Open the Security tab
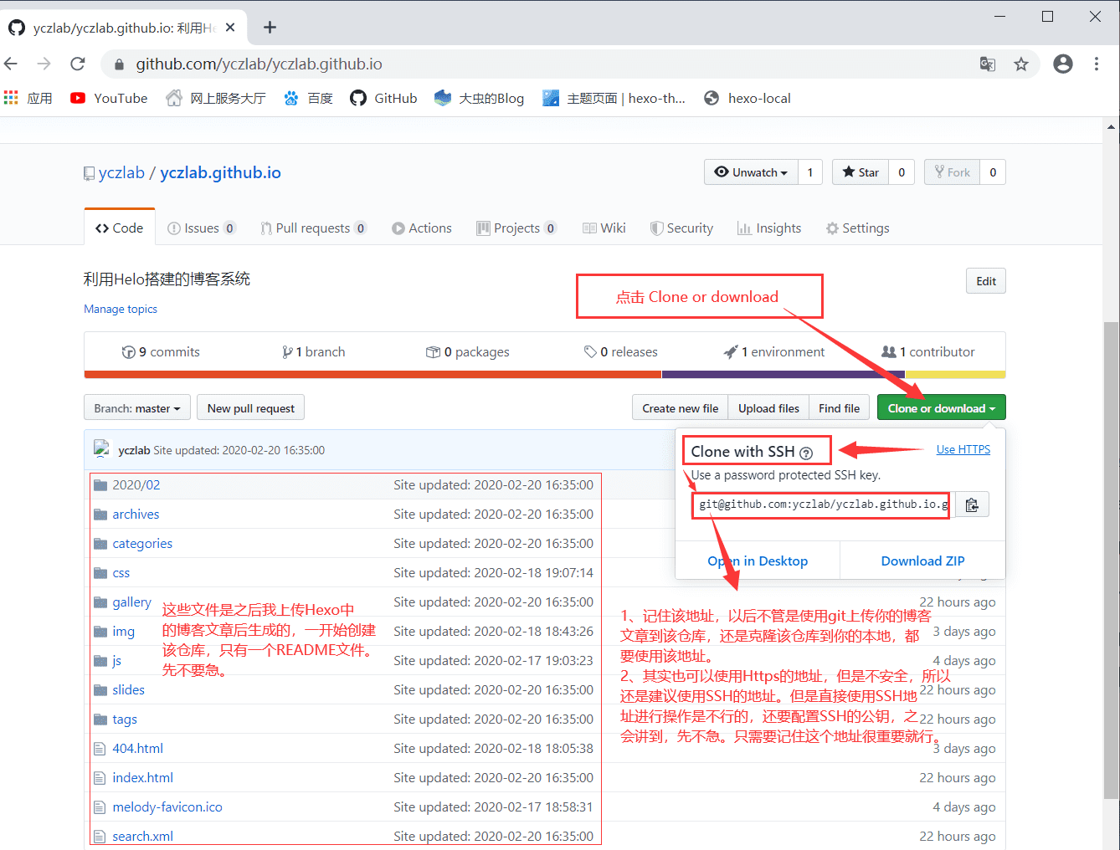 (x=681, y=228)
